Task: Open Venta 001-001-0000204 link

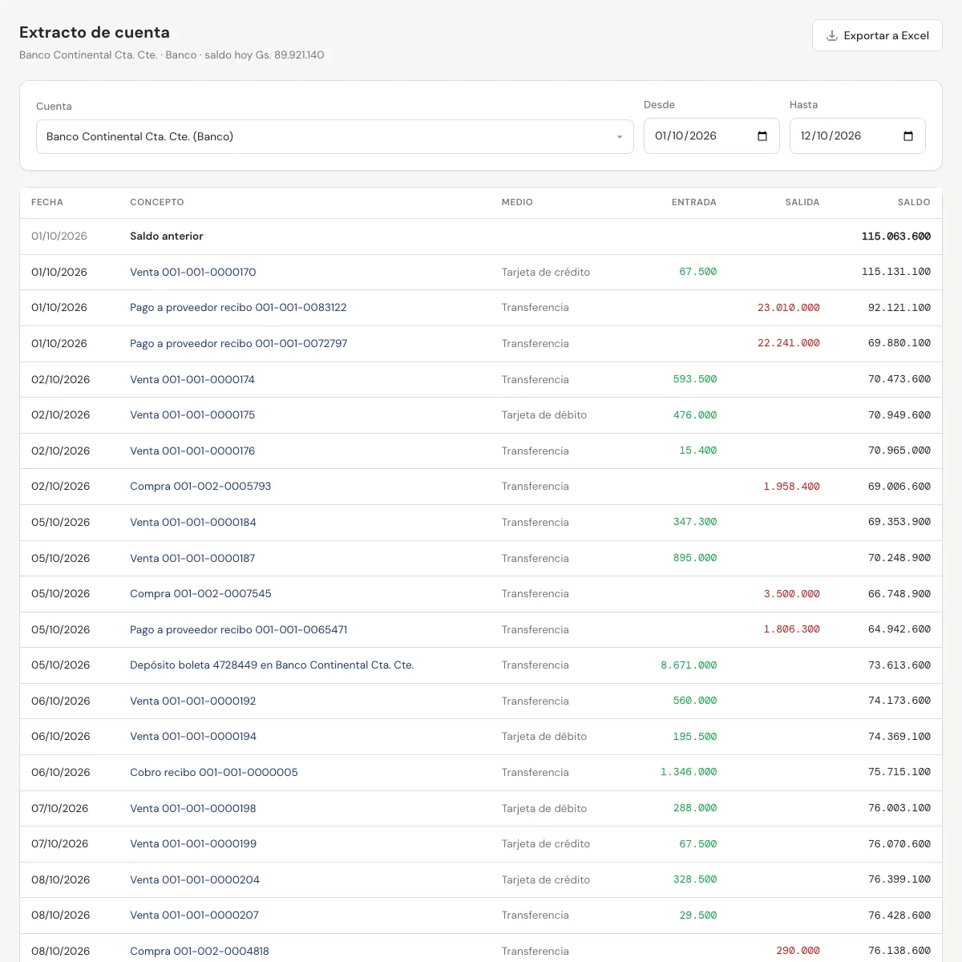Action: [195, 879]
